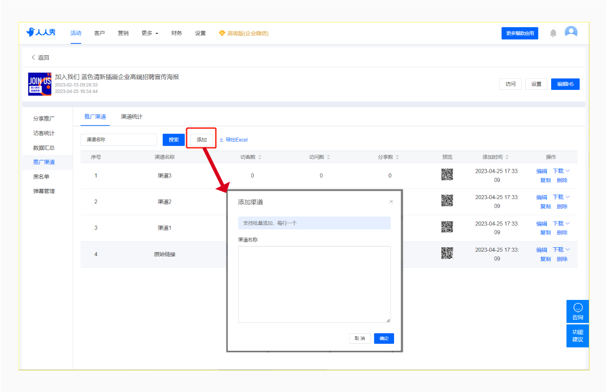Open the 设置 top nav item
The width and height of the screenshot is (606, 392).
(x=201, y=33)
